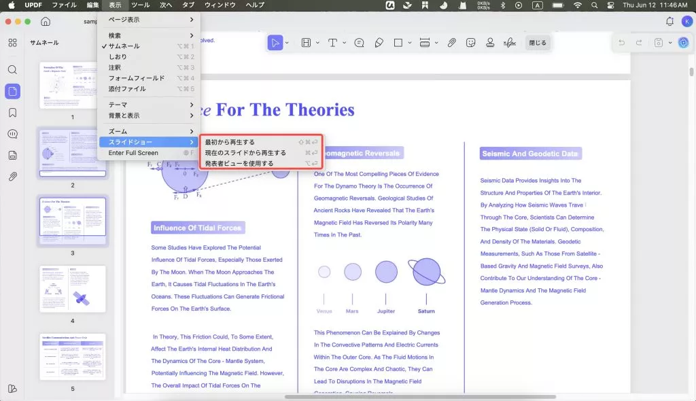Show the thumbnails panel in the sidebar

12,91
